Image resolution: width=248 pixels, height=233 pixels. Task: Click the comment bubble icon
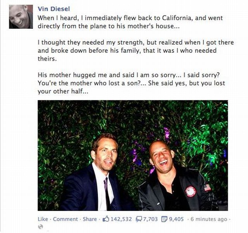coord(139,219)
